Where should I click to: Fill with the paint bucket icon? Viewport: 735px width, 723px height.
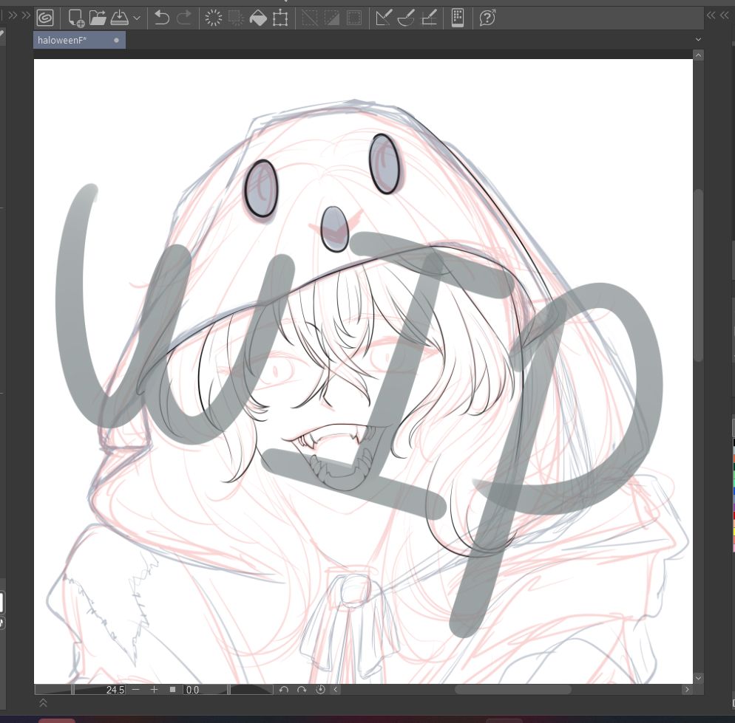click(x=258, y=18)
